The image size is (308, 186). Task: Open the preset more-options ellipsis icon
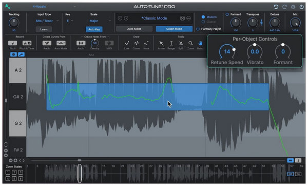(x=188, y=18)
